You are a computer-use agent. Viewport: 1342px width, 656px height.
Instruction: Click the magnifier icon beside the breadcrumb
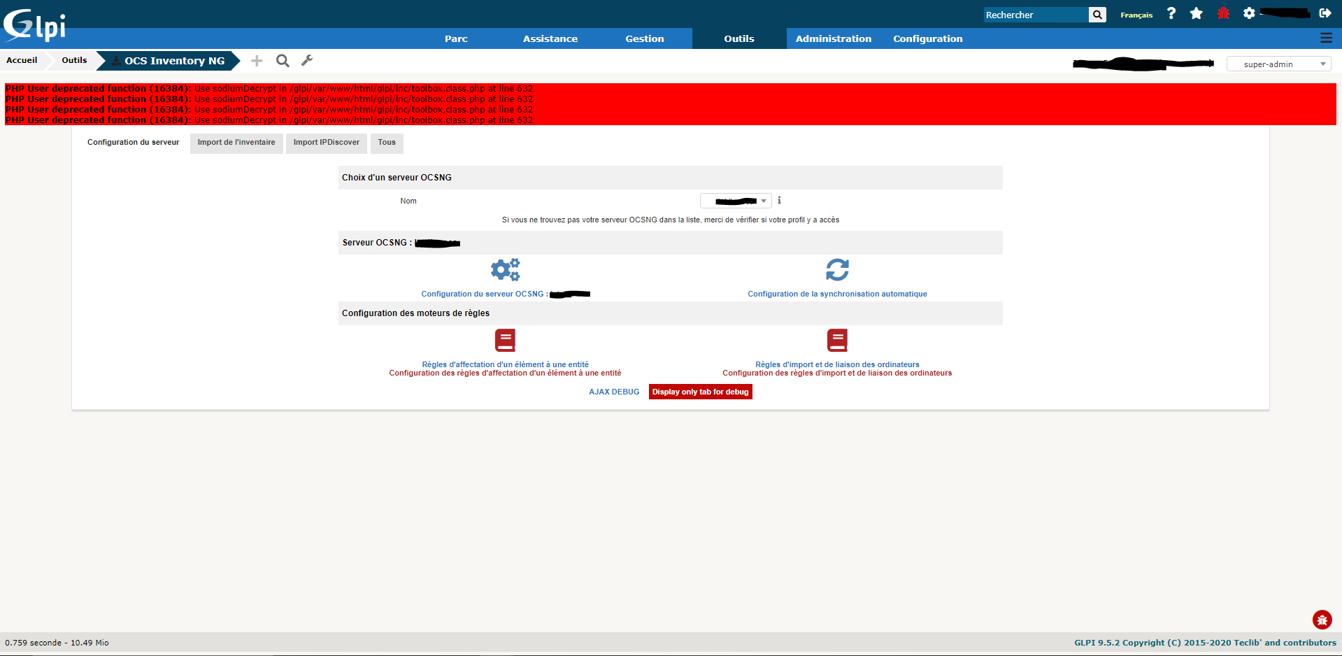pyautogui.click(x=283, y=61)
